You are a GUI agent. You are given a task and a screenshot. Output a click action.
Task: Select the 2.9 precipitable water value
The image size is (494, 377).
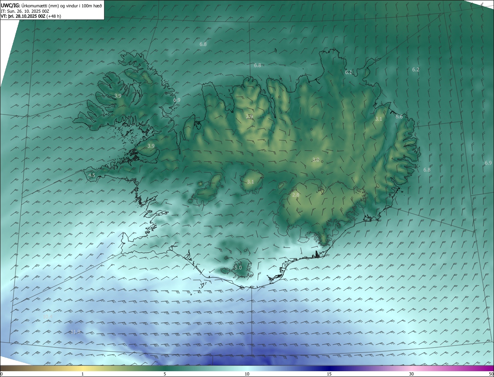(249, 116)
